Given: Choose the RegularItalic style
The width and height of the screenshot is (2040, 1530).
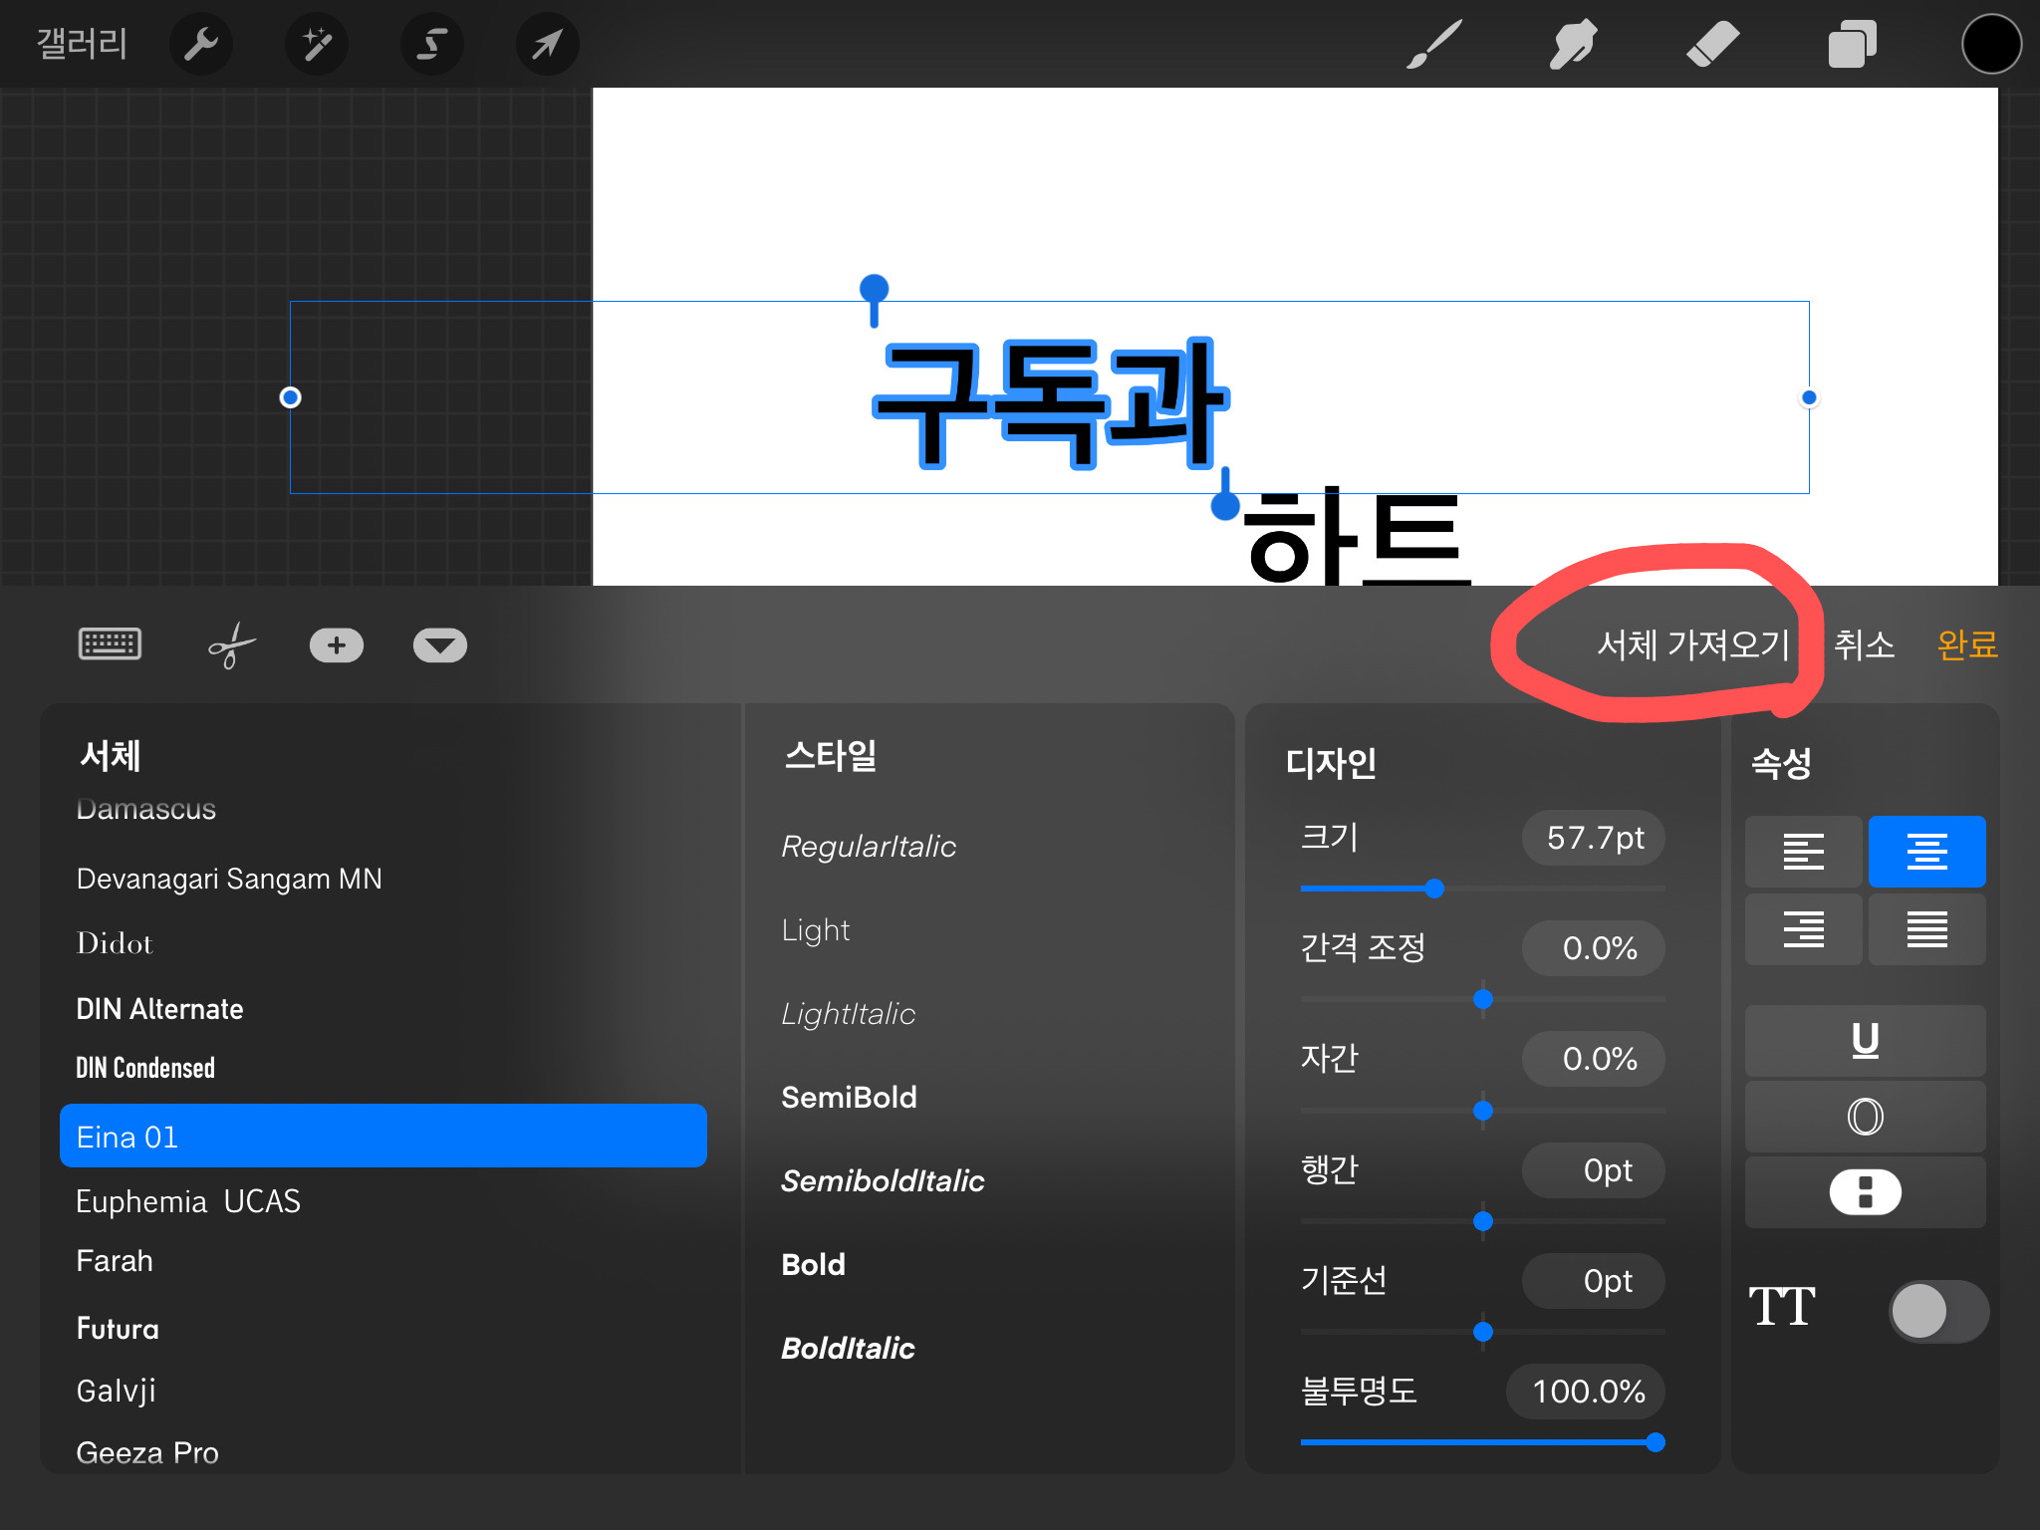Looking at the screenshot, I should (869, 847).
